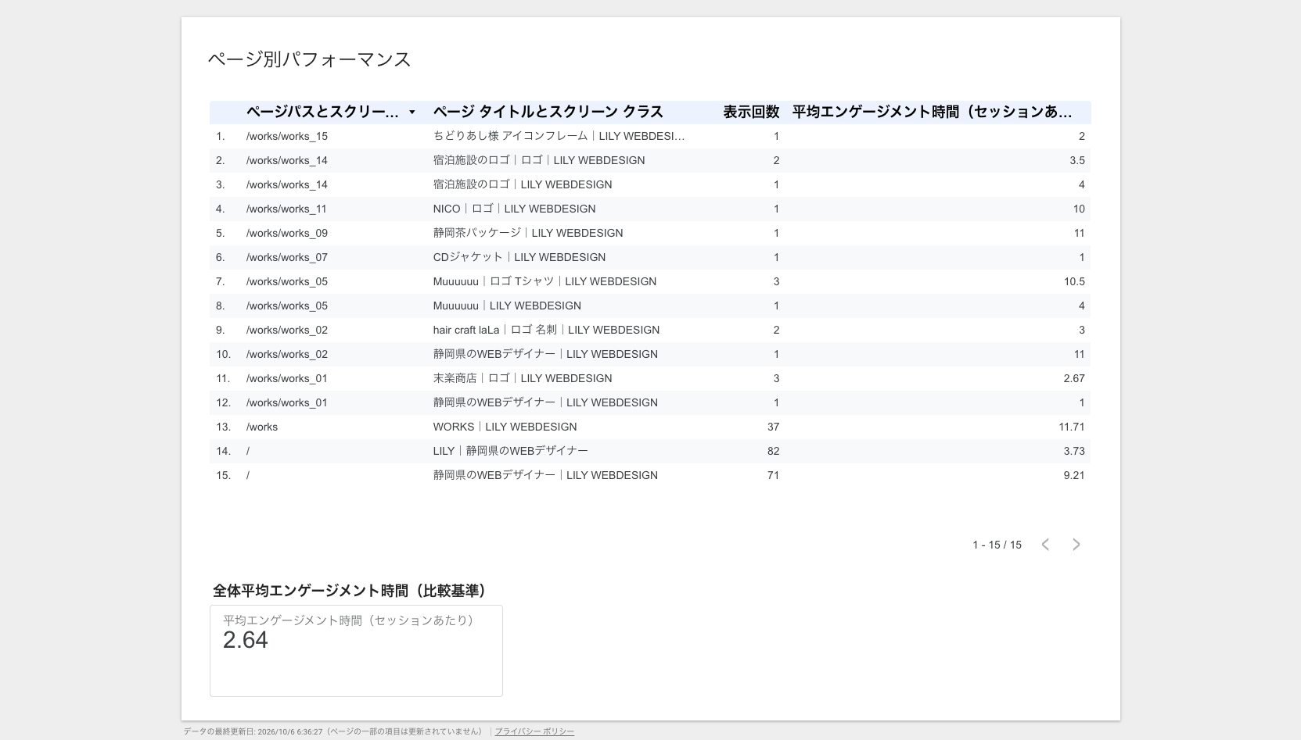Sort by 平均エンゲージメント時間 column header
The image size is (1301, 740).
coord(932,112)
